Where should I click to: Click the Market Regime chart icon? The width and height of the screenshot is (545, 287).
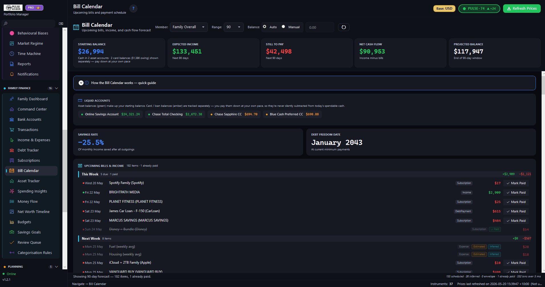tap(12, 43)
